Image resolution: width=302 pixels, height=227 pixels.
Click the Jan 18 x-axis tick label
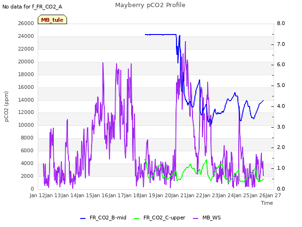[132, 195]
